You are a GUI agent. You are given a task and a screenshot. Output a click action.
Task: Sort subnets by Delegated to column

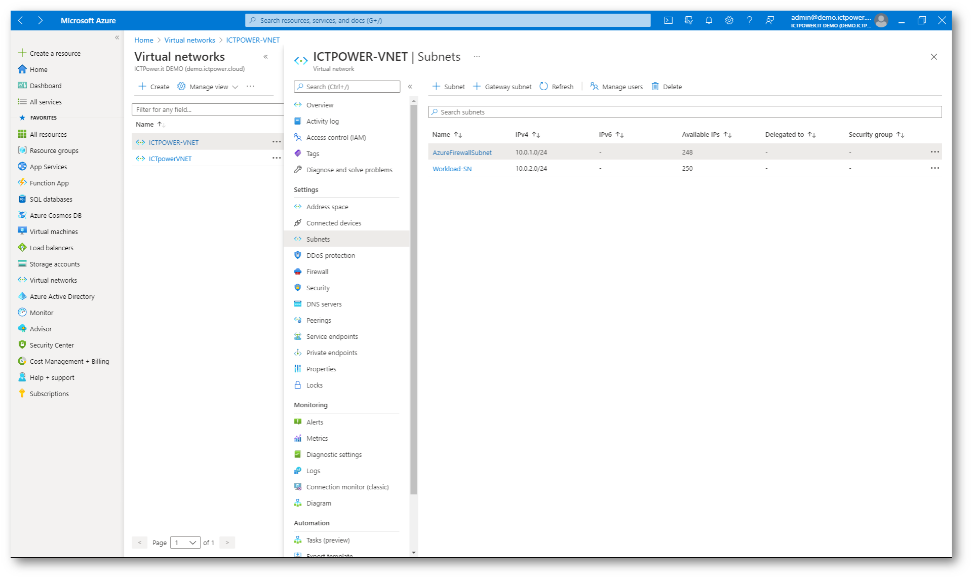(790, 134)
